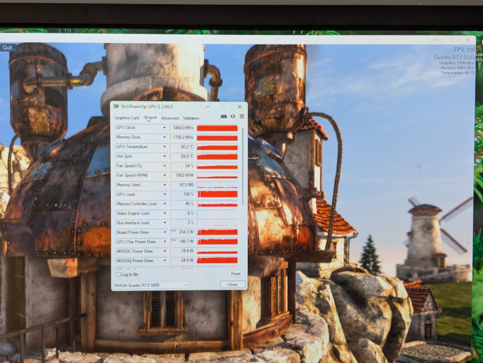Open the Advanced tab
The height and width of the screenshot is (363, 483).
click(170, 118)
